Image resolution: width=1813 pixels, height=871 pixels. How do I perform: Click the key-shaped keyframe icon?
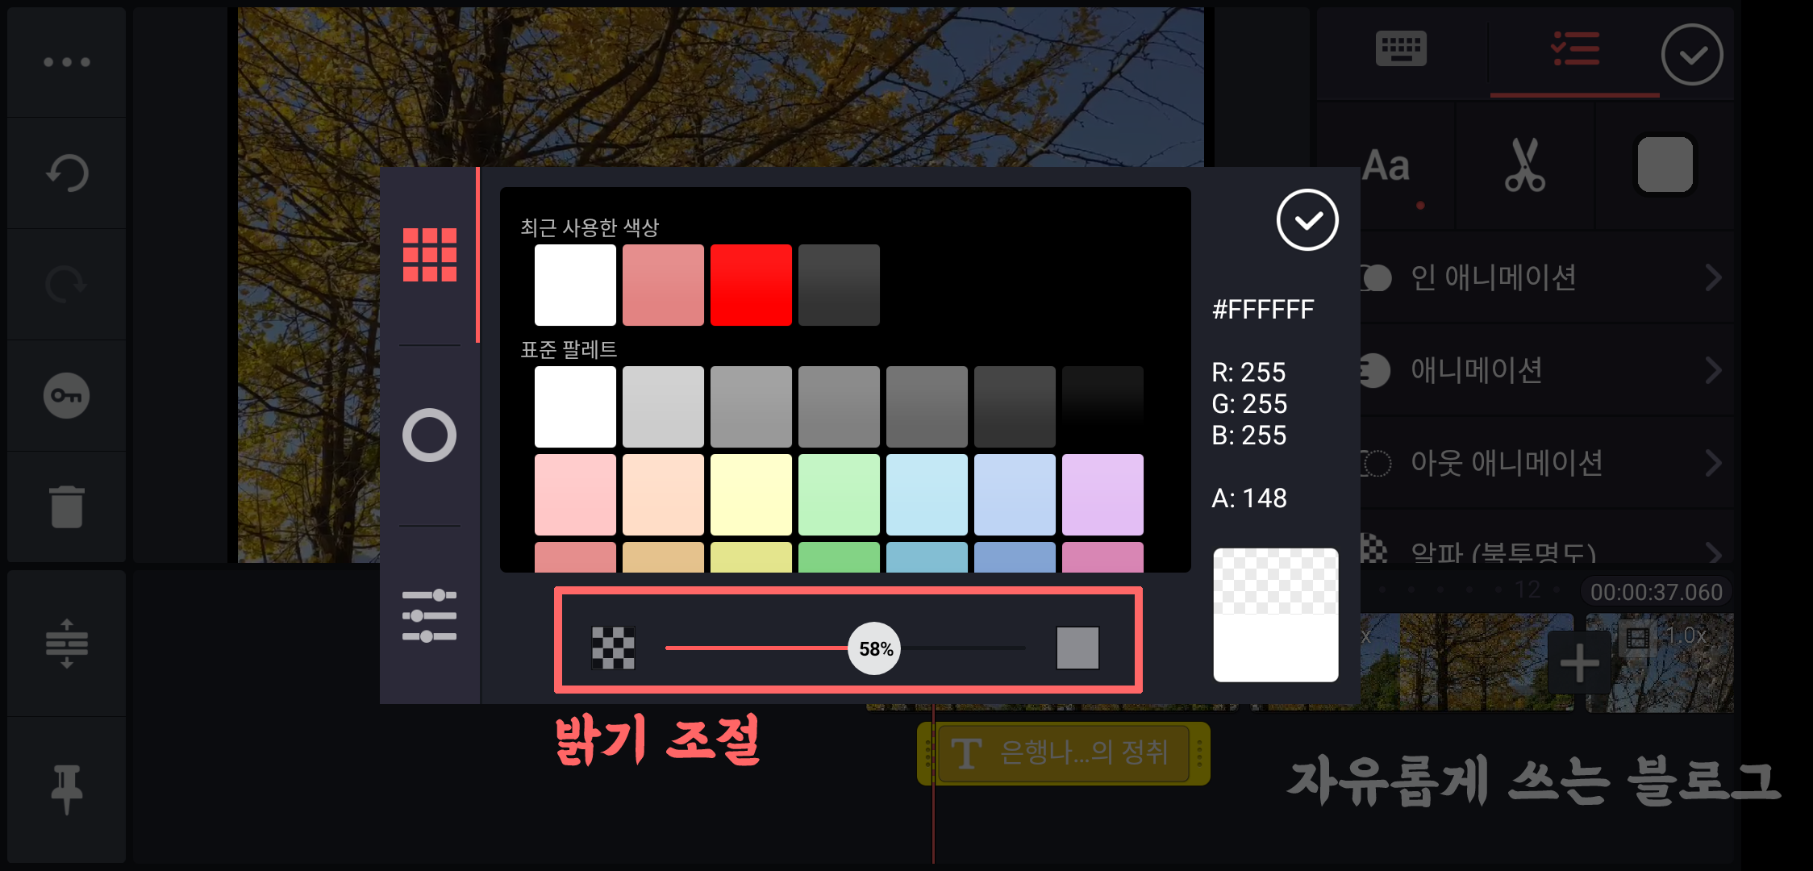point(67,396)
